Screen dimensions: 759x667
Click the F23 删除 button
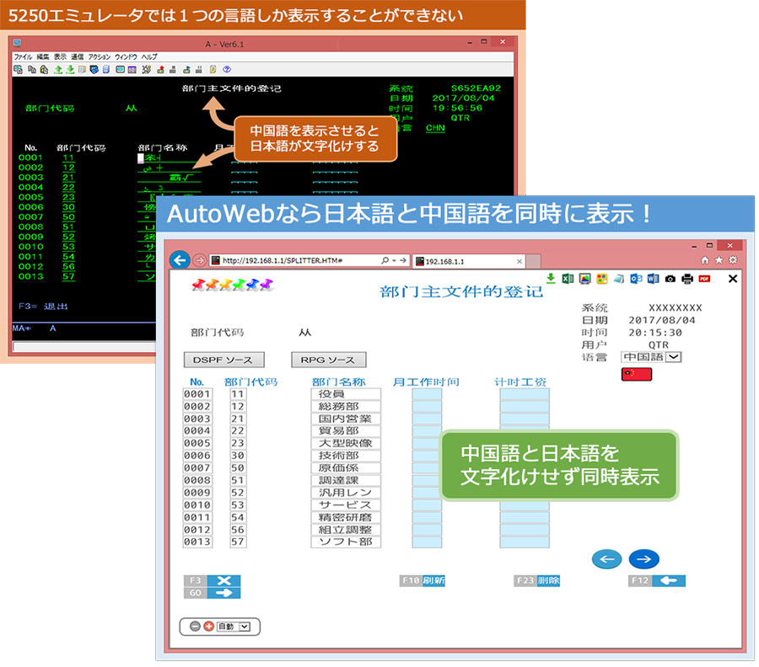pos(537,580)
